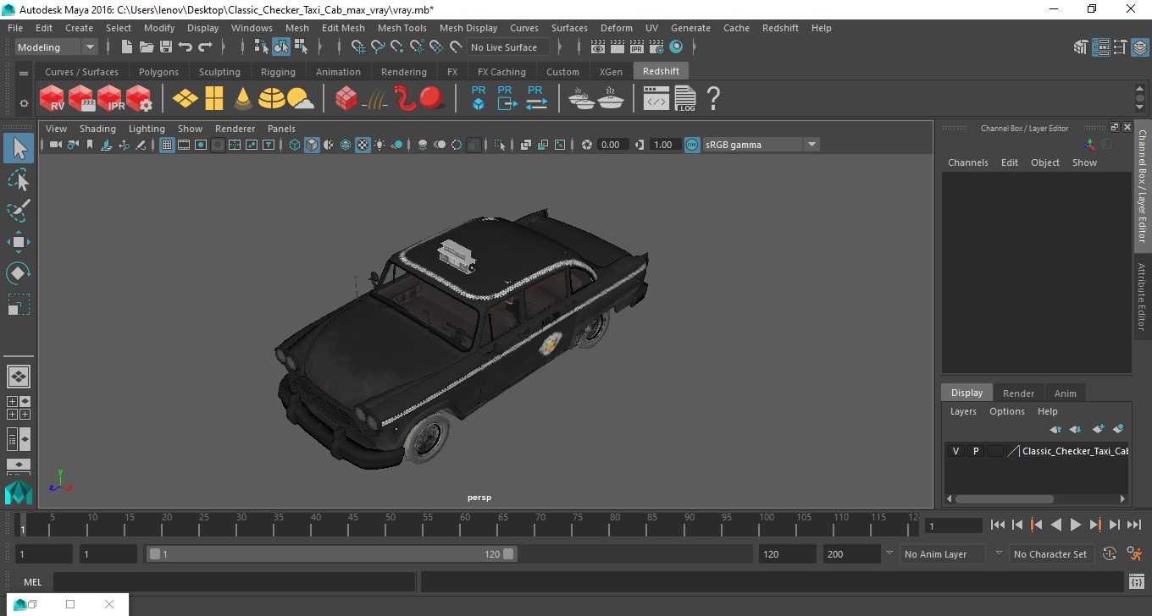Open shelf options gear menu
Viewport: 1152px width, 616px height.
pyautogui.click(x=24, y=103)
